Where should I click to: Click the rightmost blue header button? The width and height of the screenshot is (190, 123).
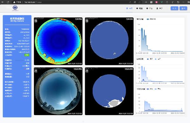click(183, 8)
